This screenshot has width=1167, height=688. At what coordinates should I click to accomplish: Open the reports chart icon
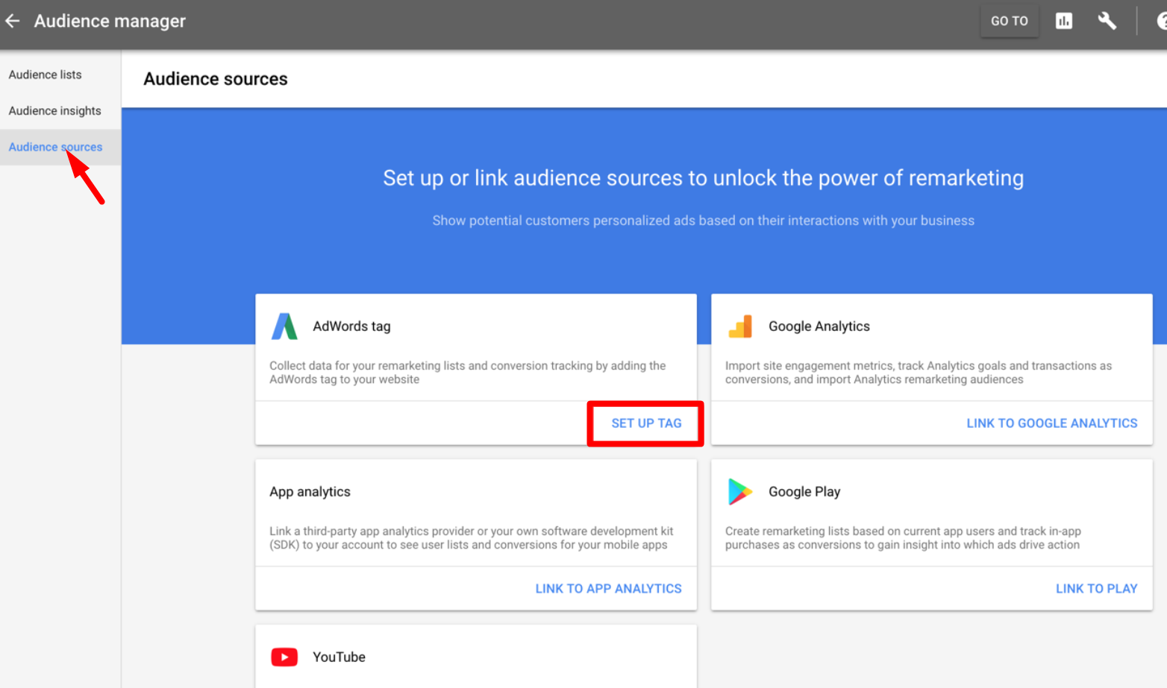[x=1064, y=21]
